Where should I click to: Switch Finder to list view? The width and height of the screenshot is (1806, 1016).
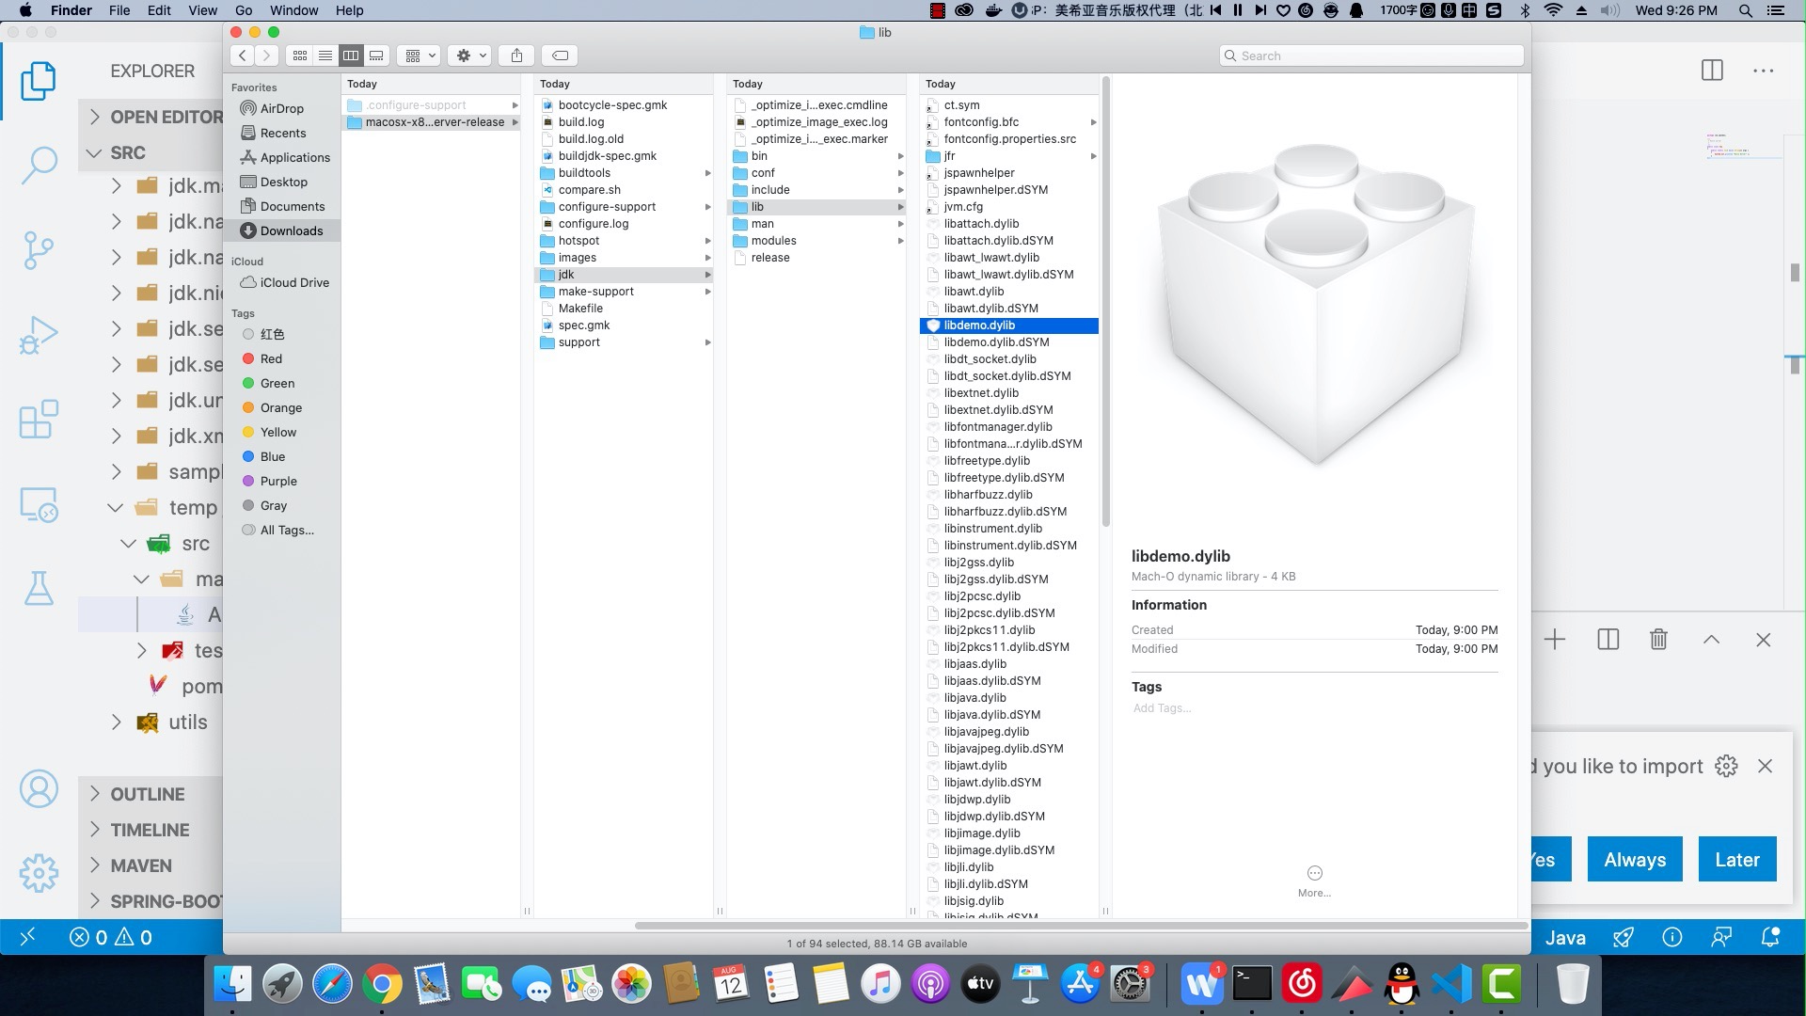click(325, 56)
